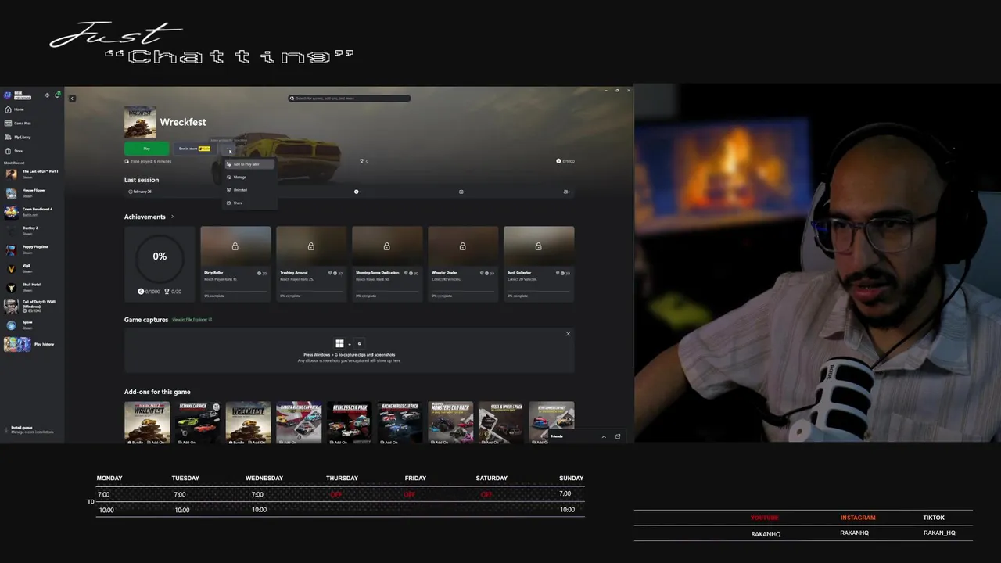
Task: Open Destiny 2 in Most Recent
Action: coord(32,230)
